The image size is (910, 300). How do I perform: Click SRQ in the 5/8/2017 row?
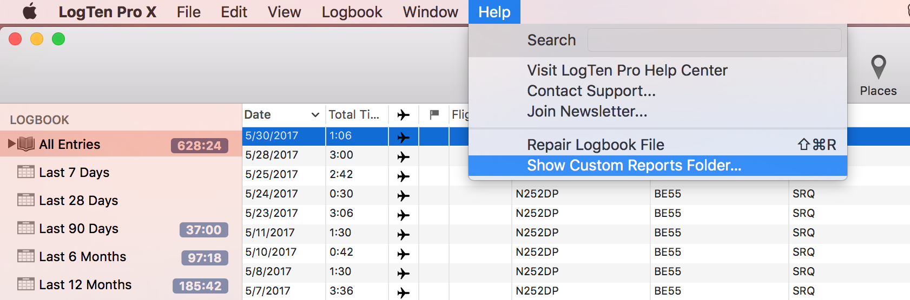[x=803, y=271]
